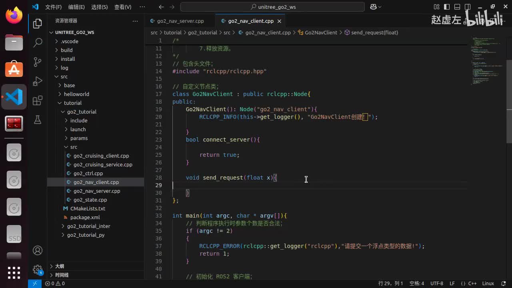Open go2_cruising_client.cpp file

(x=96, y=156)
